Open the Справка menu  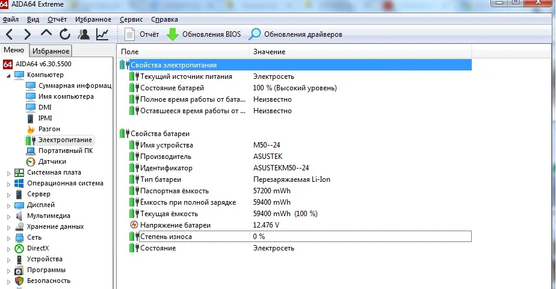coord(164,19)
